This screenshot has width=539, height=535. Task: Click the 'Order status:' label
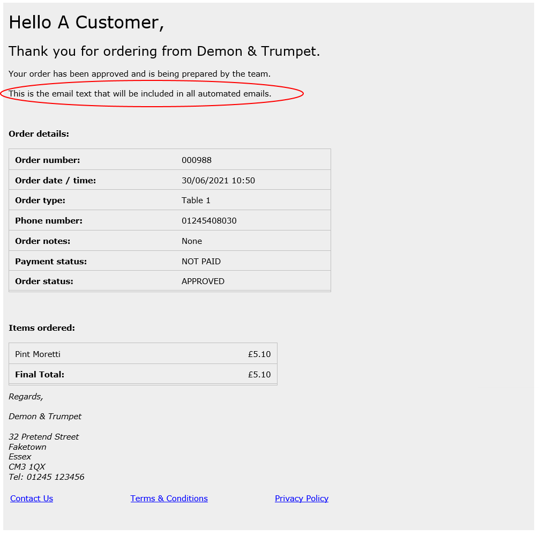44,281
